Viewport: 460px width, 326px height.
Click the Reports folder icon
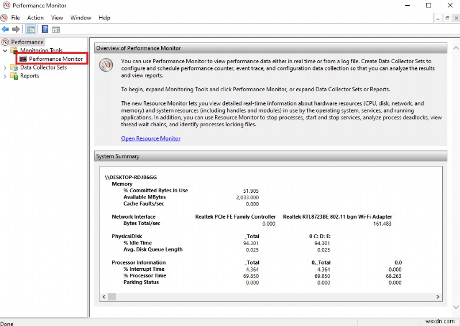click(x=14, y=76)
